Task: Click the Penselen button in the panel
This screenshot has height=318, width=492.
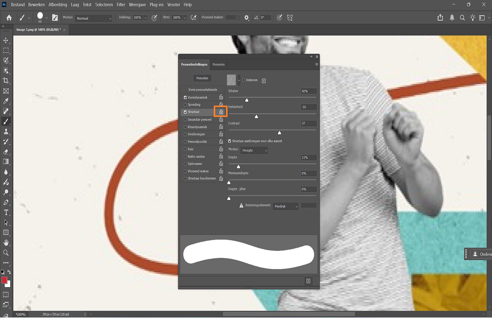Action: [x=202, y=78]
